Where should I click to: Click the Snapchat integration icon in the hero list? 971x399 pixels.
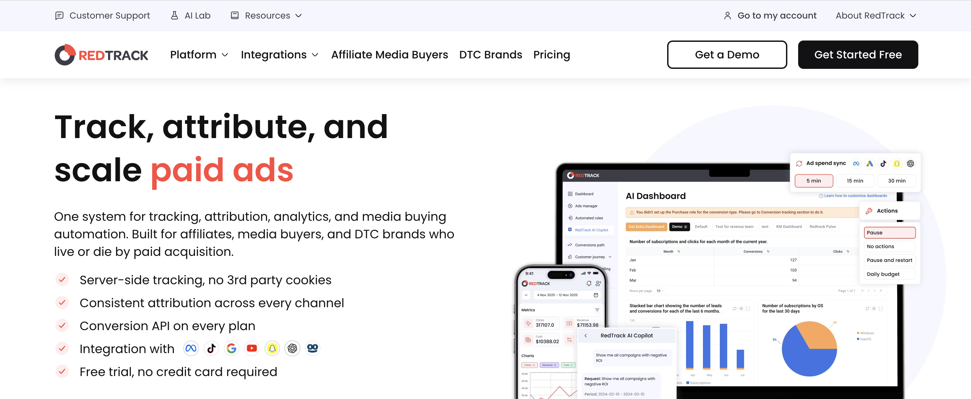[x=272, y=348]
